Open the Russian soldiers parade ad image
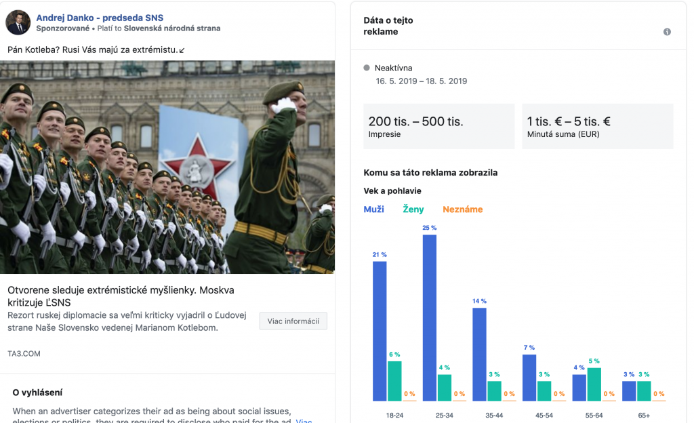The width and height of the screenshot is (694, 423). point(167,167)
